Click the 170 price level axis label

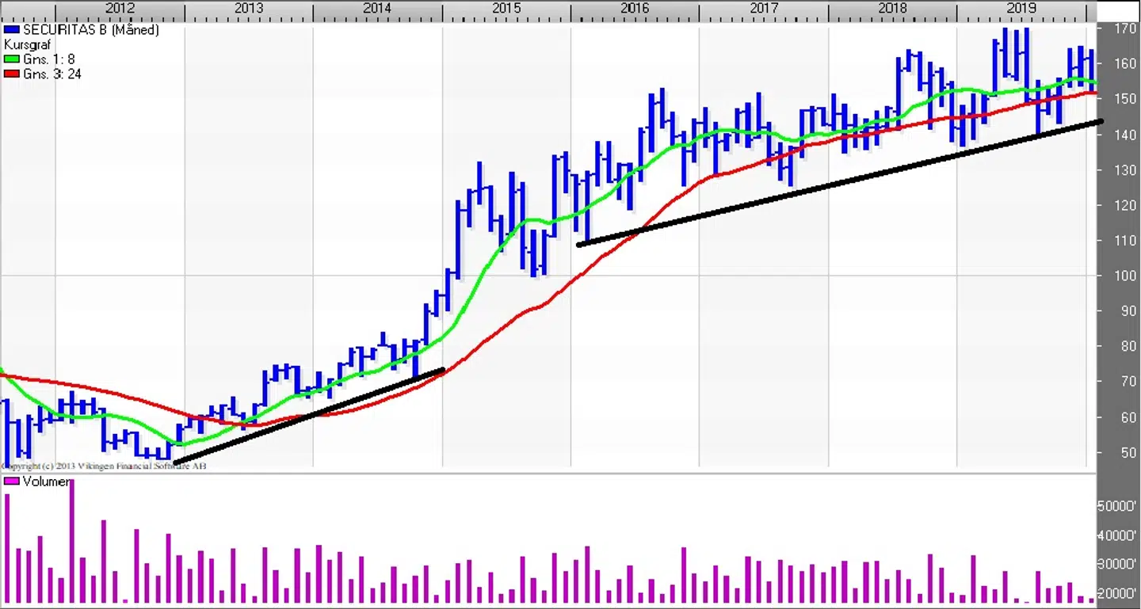pyautogui.click(x=1123, y=29)
